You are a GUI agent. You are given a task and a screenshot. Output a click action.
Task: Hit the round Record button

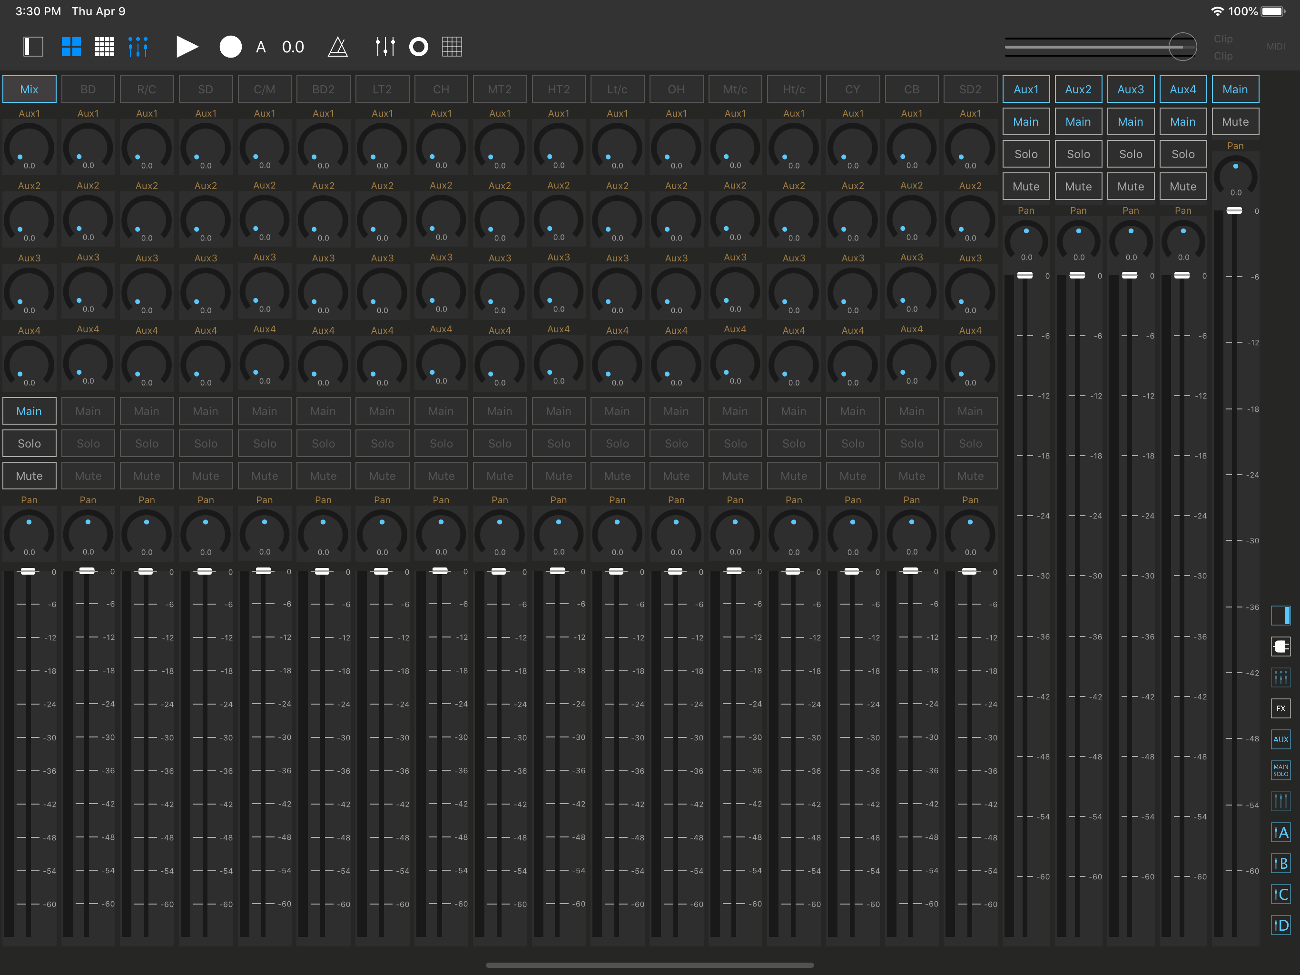(230, 47)
